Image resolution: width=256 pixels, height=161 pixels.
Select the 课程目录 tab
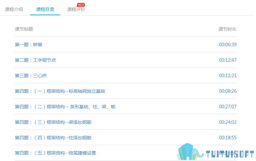point(45,9)
